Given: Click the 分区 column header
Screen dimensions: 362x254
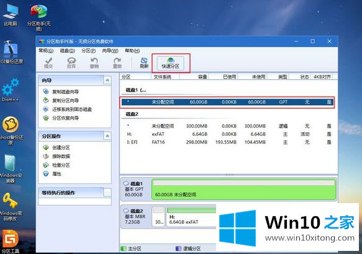Looking at the screenshot, I should coord(135,77).
